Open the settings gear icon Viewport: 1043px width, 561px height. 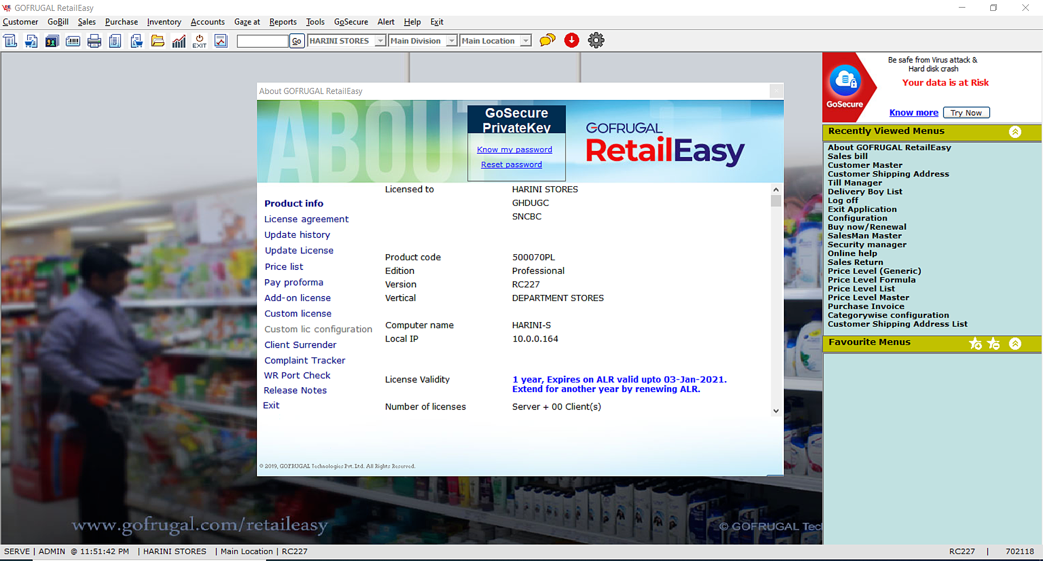596,40
